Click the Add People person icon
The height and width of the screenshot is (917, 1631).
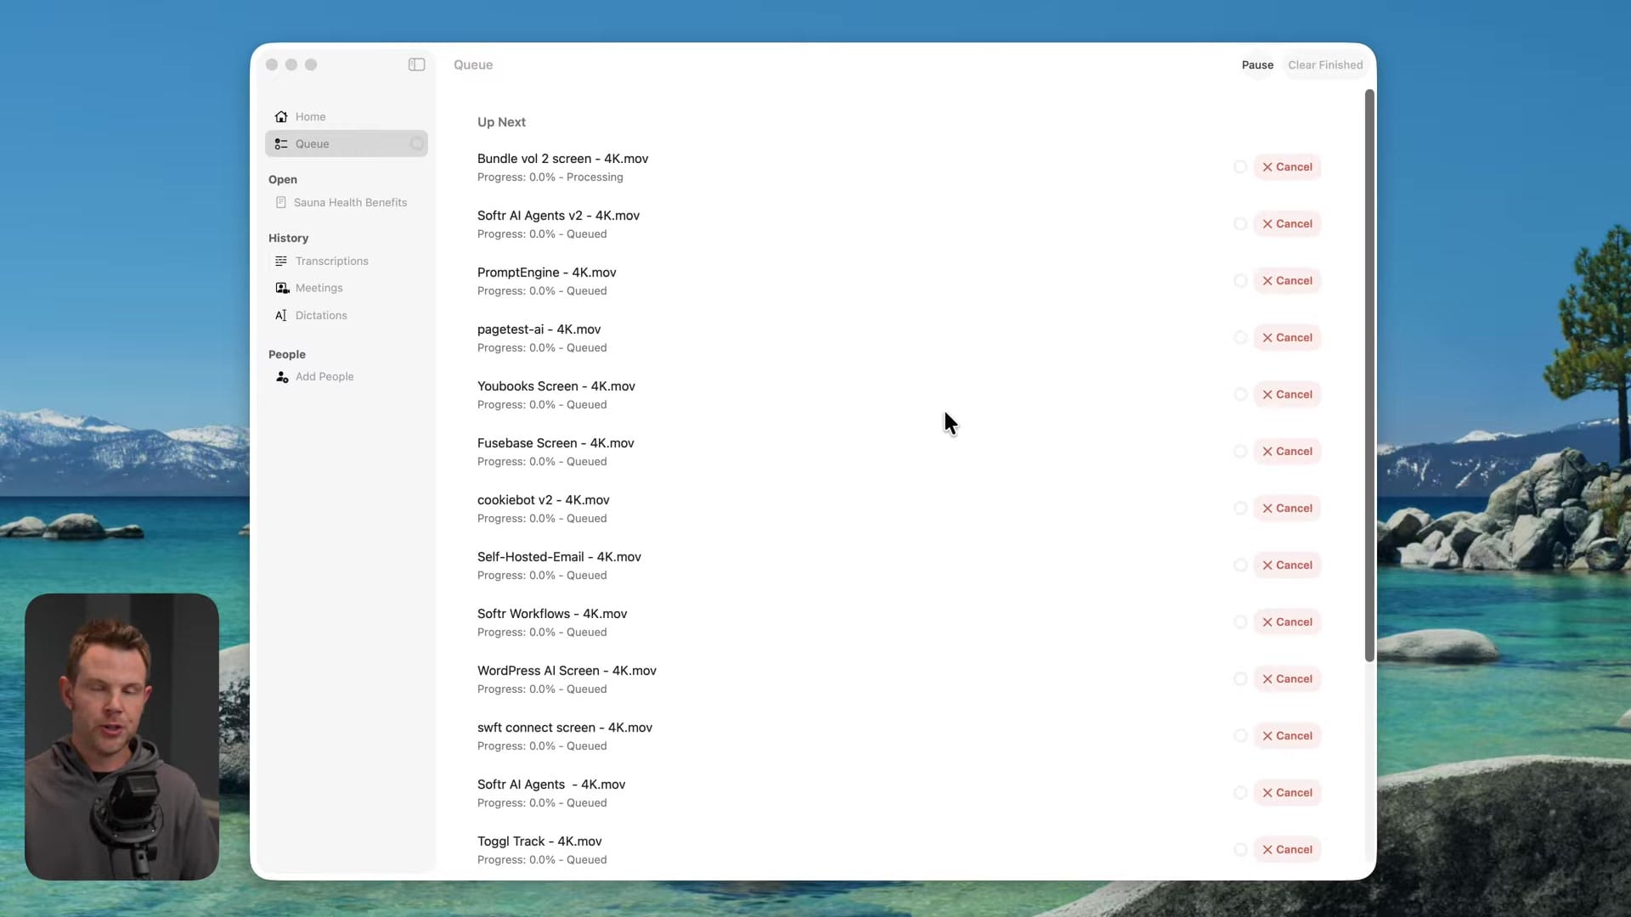coord(282,376)
